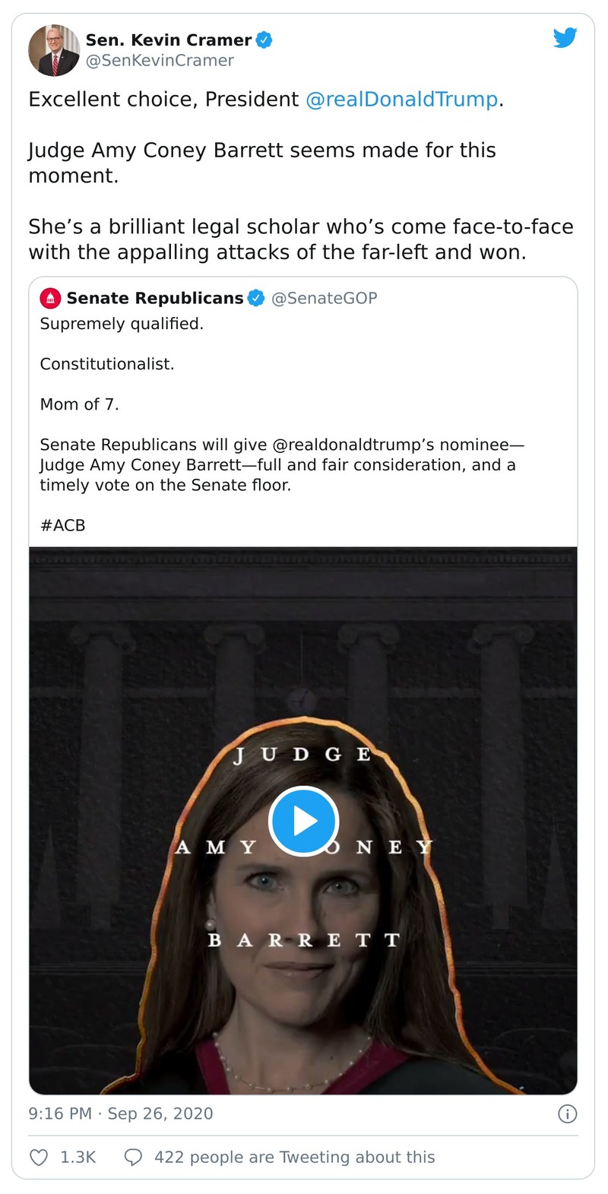Click the Senate Republicans avatar icon
Viewport: 608px width, 1194px height.
[x=50, y=298]
